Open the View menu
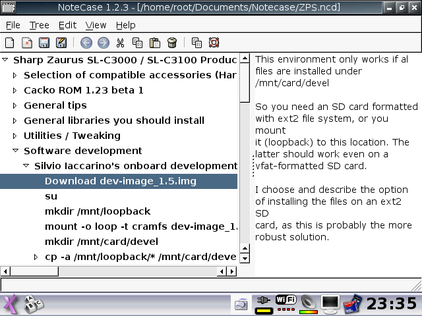 96,25
